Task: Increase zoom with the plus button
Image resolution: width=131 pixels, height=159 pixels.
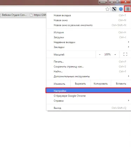Action: point(115,54)
